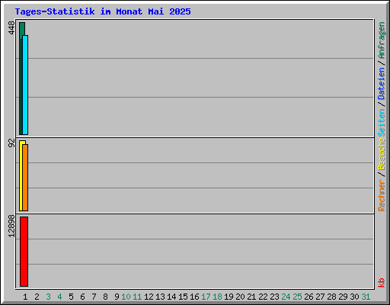Click the red kb bar for day 1
Viewport: 390px width, 305px height.
(24, 252)
